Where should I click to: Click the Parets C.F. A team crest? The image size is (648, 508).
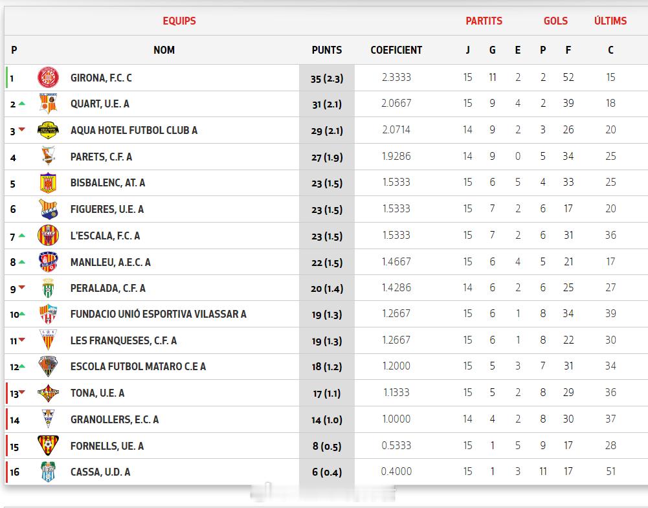49,156
